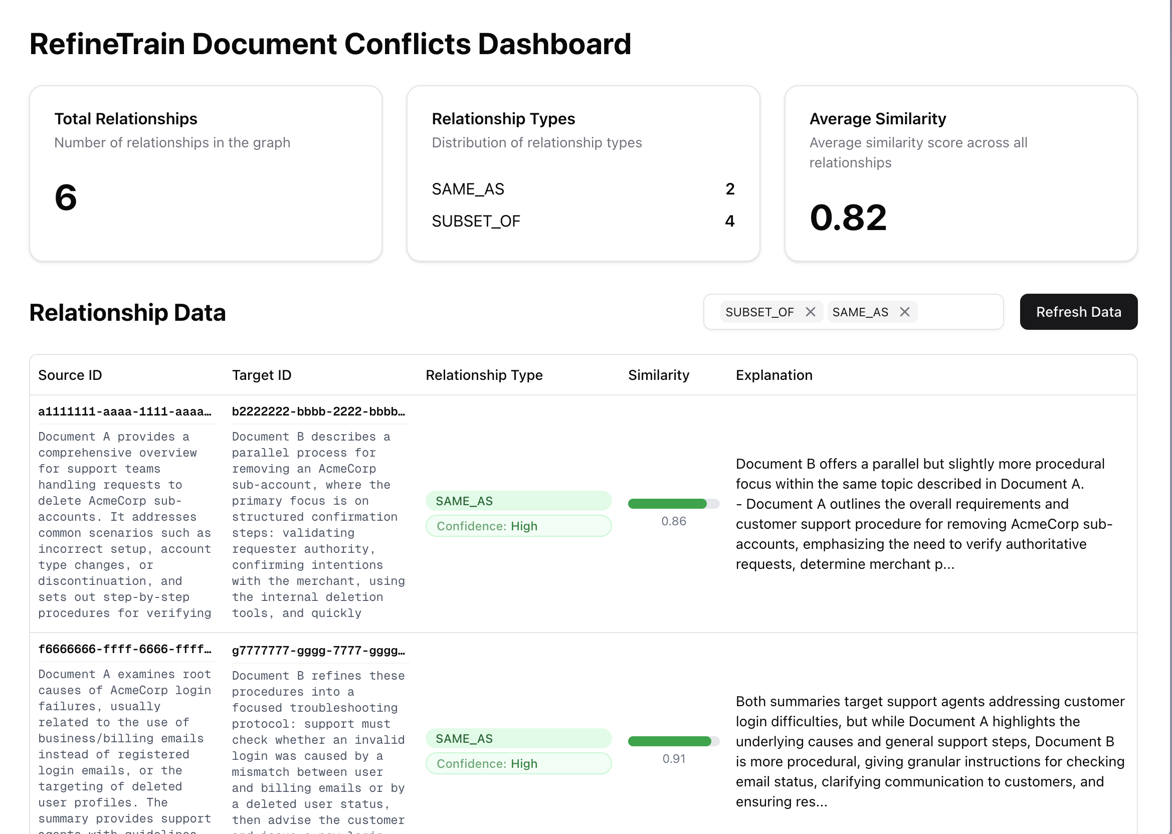Remove the SAME_AS filter tag
The width and height of the screenshot is (1172, 834).
(904, 312)
